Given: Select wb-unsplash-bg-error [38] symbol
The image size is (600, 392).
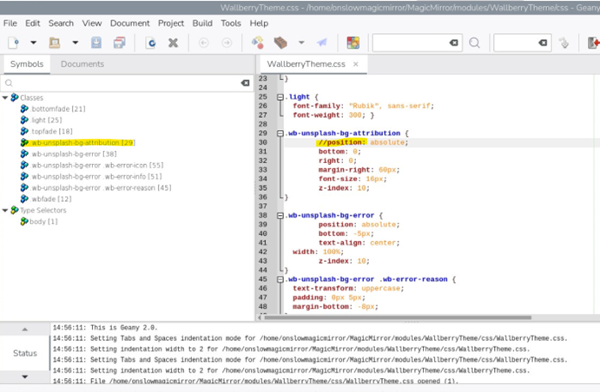Looking at the screenshot, I should [x=75, y=154].
